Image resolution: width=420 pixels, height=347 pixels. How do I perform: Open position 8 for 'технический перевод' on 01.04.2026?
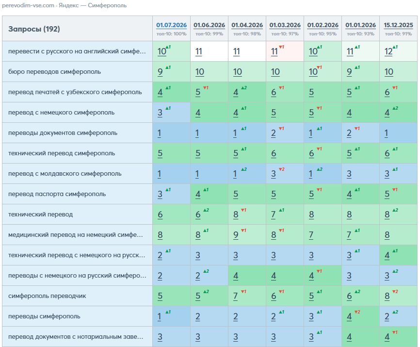[x=236, y=215]
